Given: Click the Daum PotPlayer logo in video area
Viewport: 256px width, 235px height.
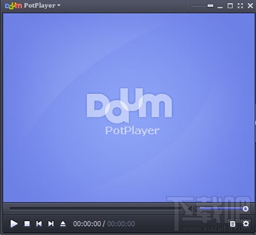Looking at the screenshot, I should [x=129, y=111].
